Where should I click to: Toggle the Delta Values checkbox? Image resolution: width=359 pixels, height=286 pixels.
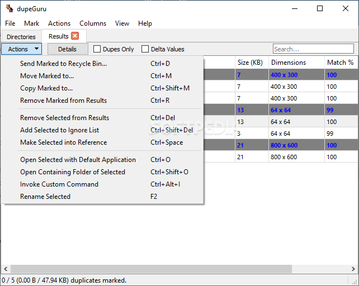[x=145, y=49]
